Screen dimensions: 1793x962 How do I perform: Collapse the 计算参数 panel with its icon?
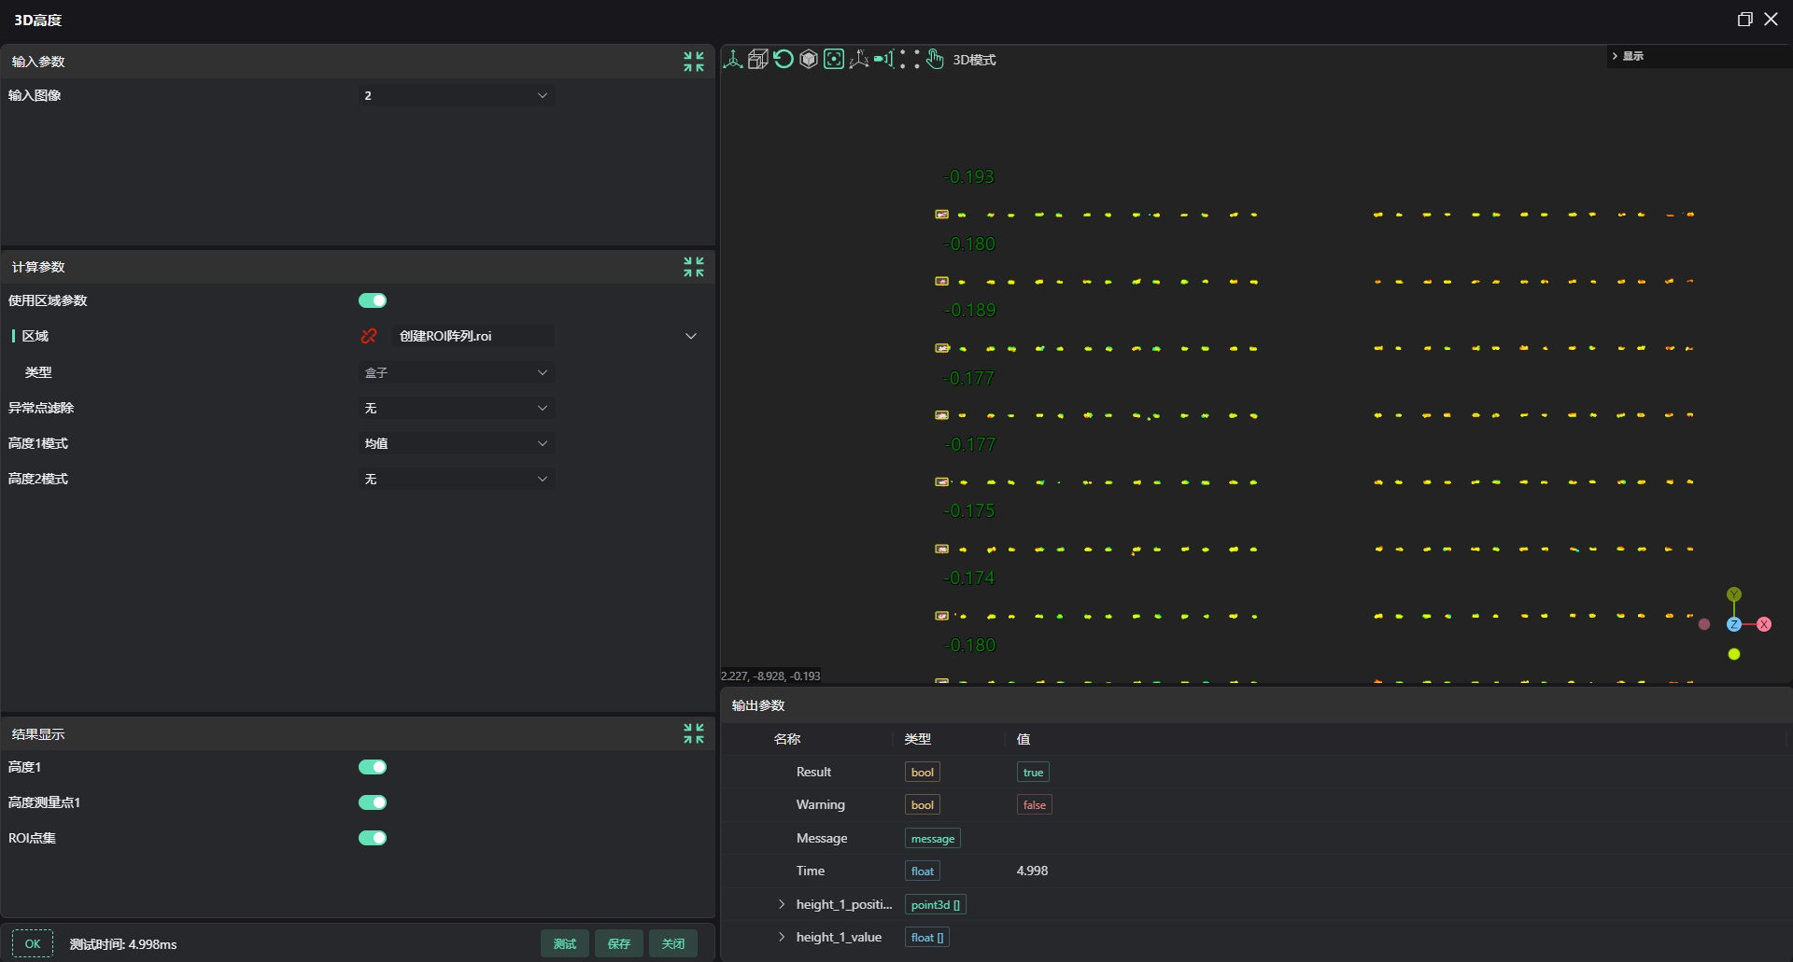(x=694, y=267)
